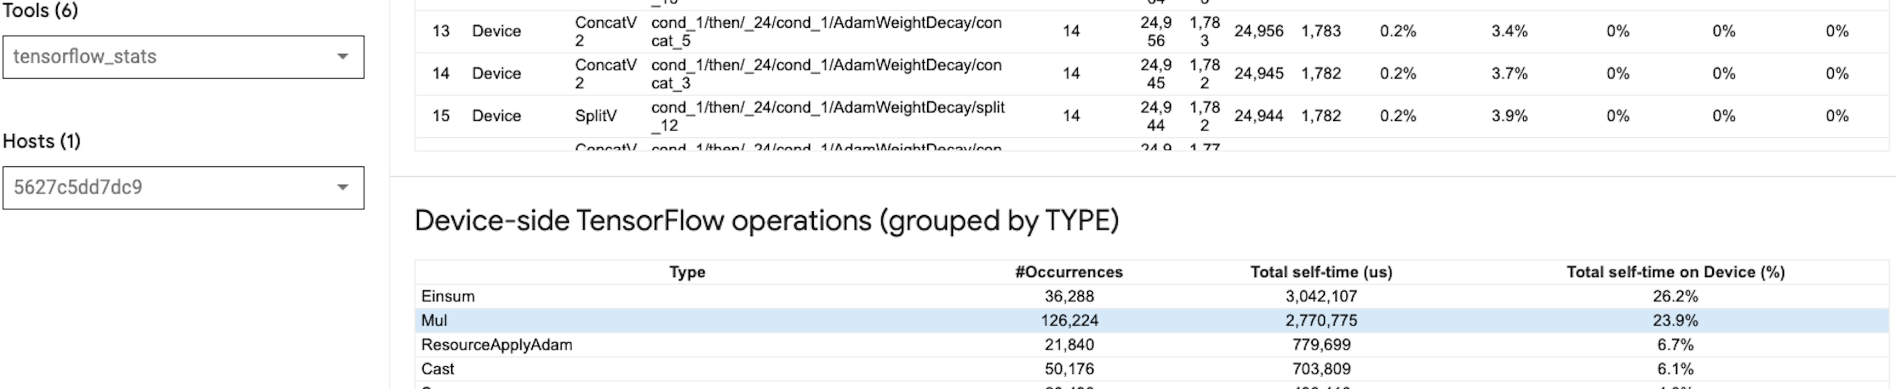Screen dimensions: 1896x389
Task: Open the 5627c5dd7dc9 hosts dropdown
Action: tap(183, 188)
